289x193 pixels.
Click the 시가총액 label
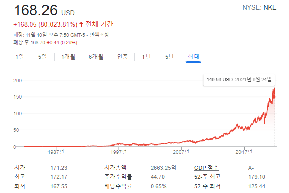click(115, 168)
